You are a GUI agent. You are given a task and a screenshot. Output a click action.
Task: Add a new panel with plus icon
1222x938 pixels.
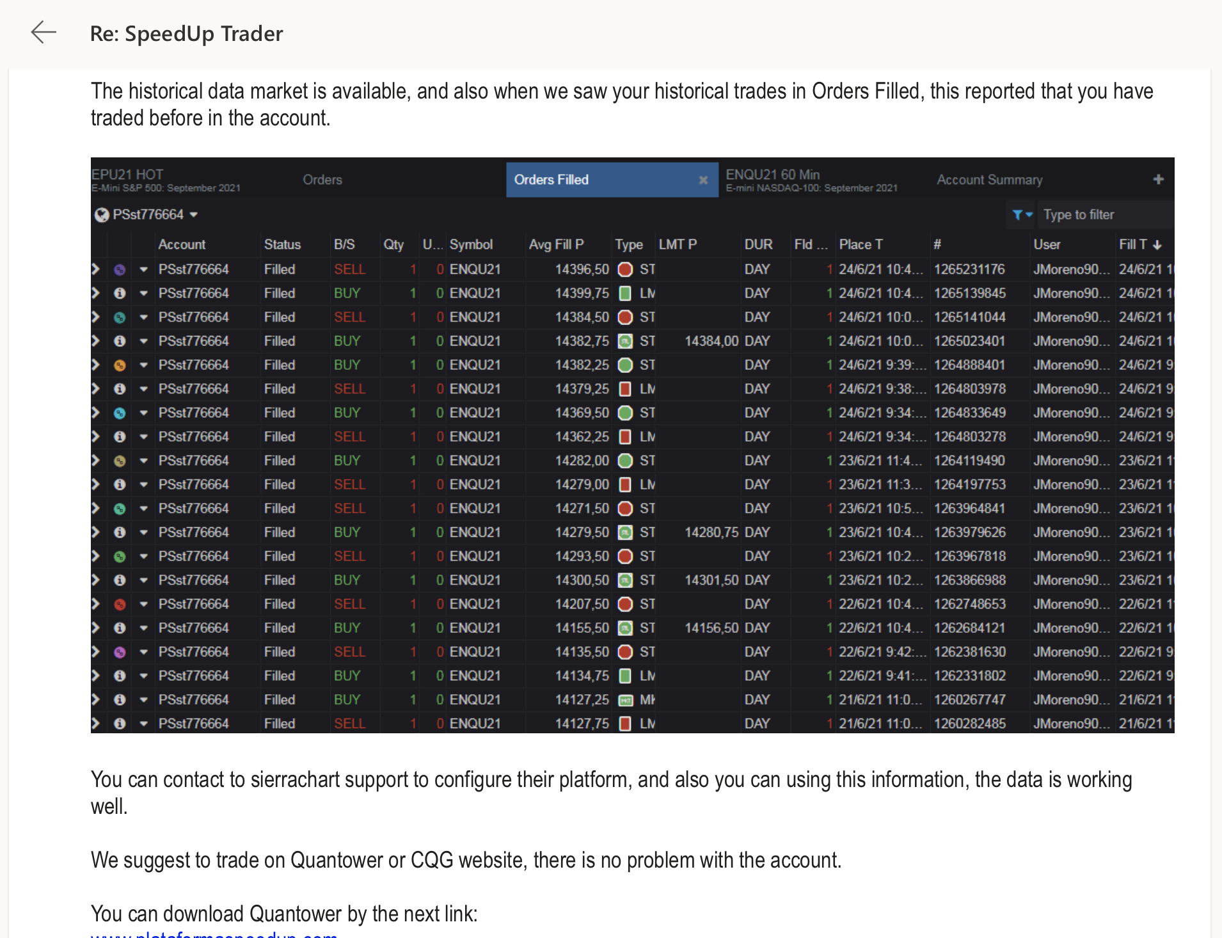pos(1158,180)
